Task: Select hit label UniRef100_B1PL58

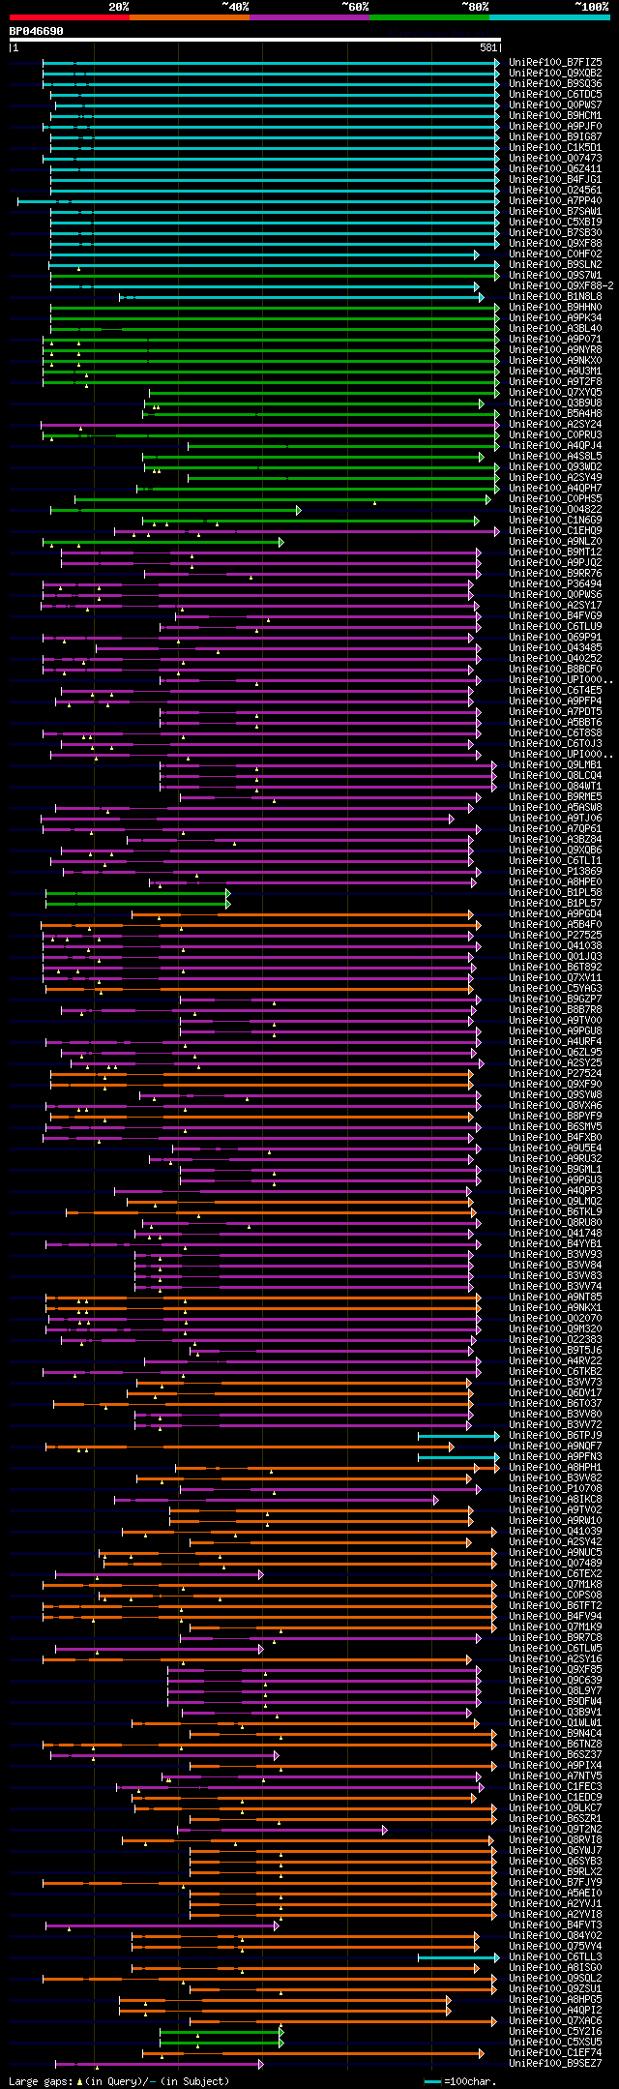Action: point(555,892)
